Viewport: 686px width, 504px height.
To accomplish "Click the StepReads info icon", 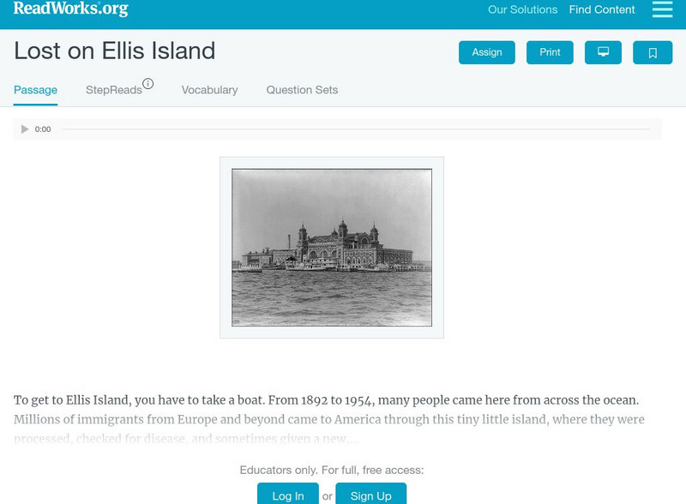I will click(148, 84).
